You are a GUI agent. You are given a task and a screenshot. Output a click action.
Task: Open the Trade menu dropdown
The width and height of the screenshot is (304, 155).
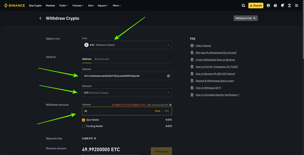[x=64, y=5]
